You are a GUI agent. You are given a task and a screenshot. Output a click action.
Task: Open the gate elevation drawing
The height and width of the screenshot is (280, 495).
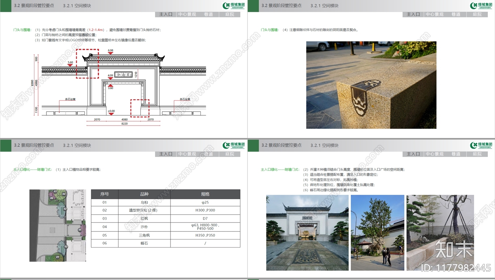[x=119, y=87]
